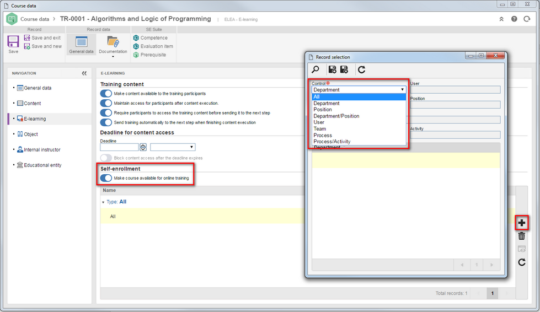
Task: Close the Record selection window
Action: click(495, 55)
